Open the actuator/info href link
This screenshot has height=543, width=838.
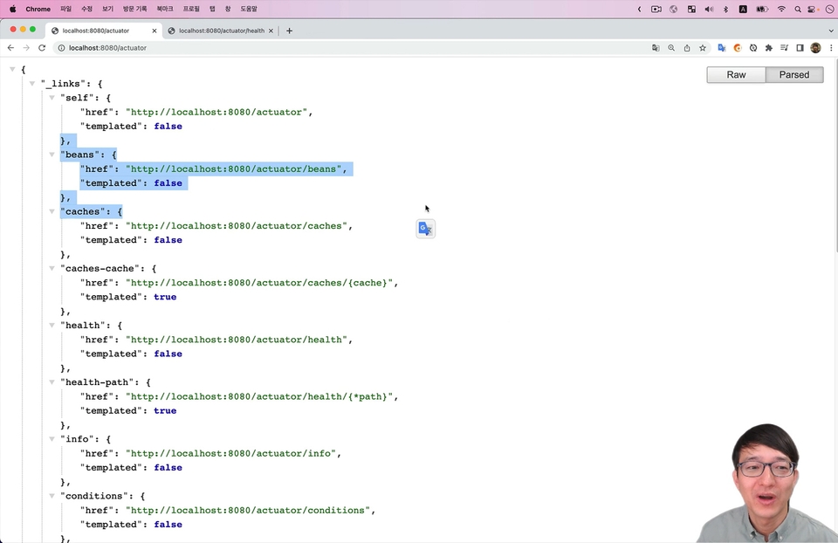(230, 453)
